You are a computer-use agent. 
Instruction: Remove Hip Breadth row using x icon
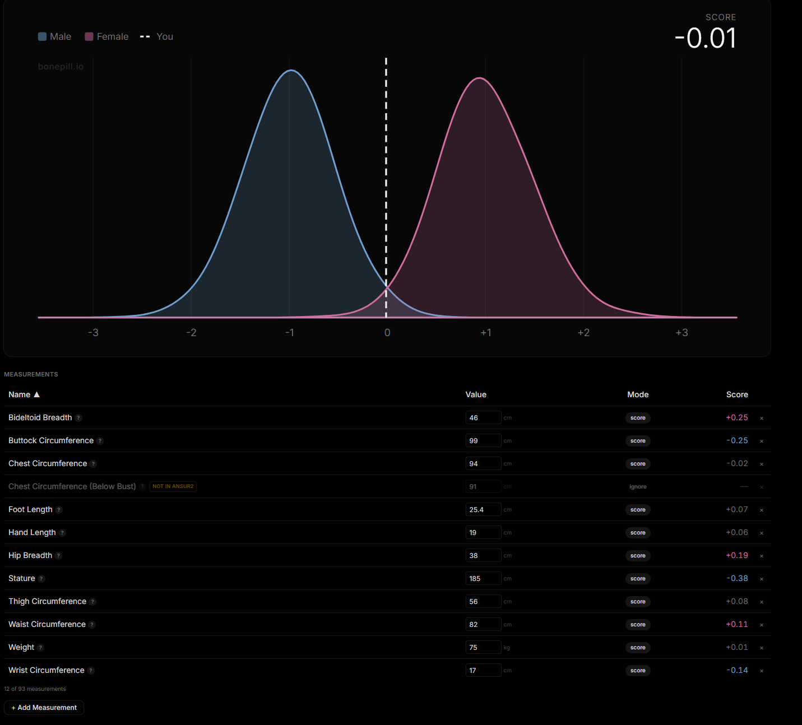[762, 556]
